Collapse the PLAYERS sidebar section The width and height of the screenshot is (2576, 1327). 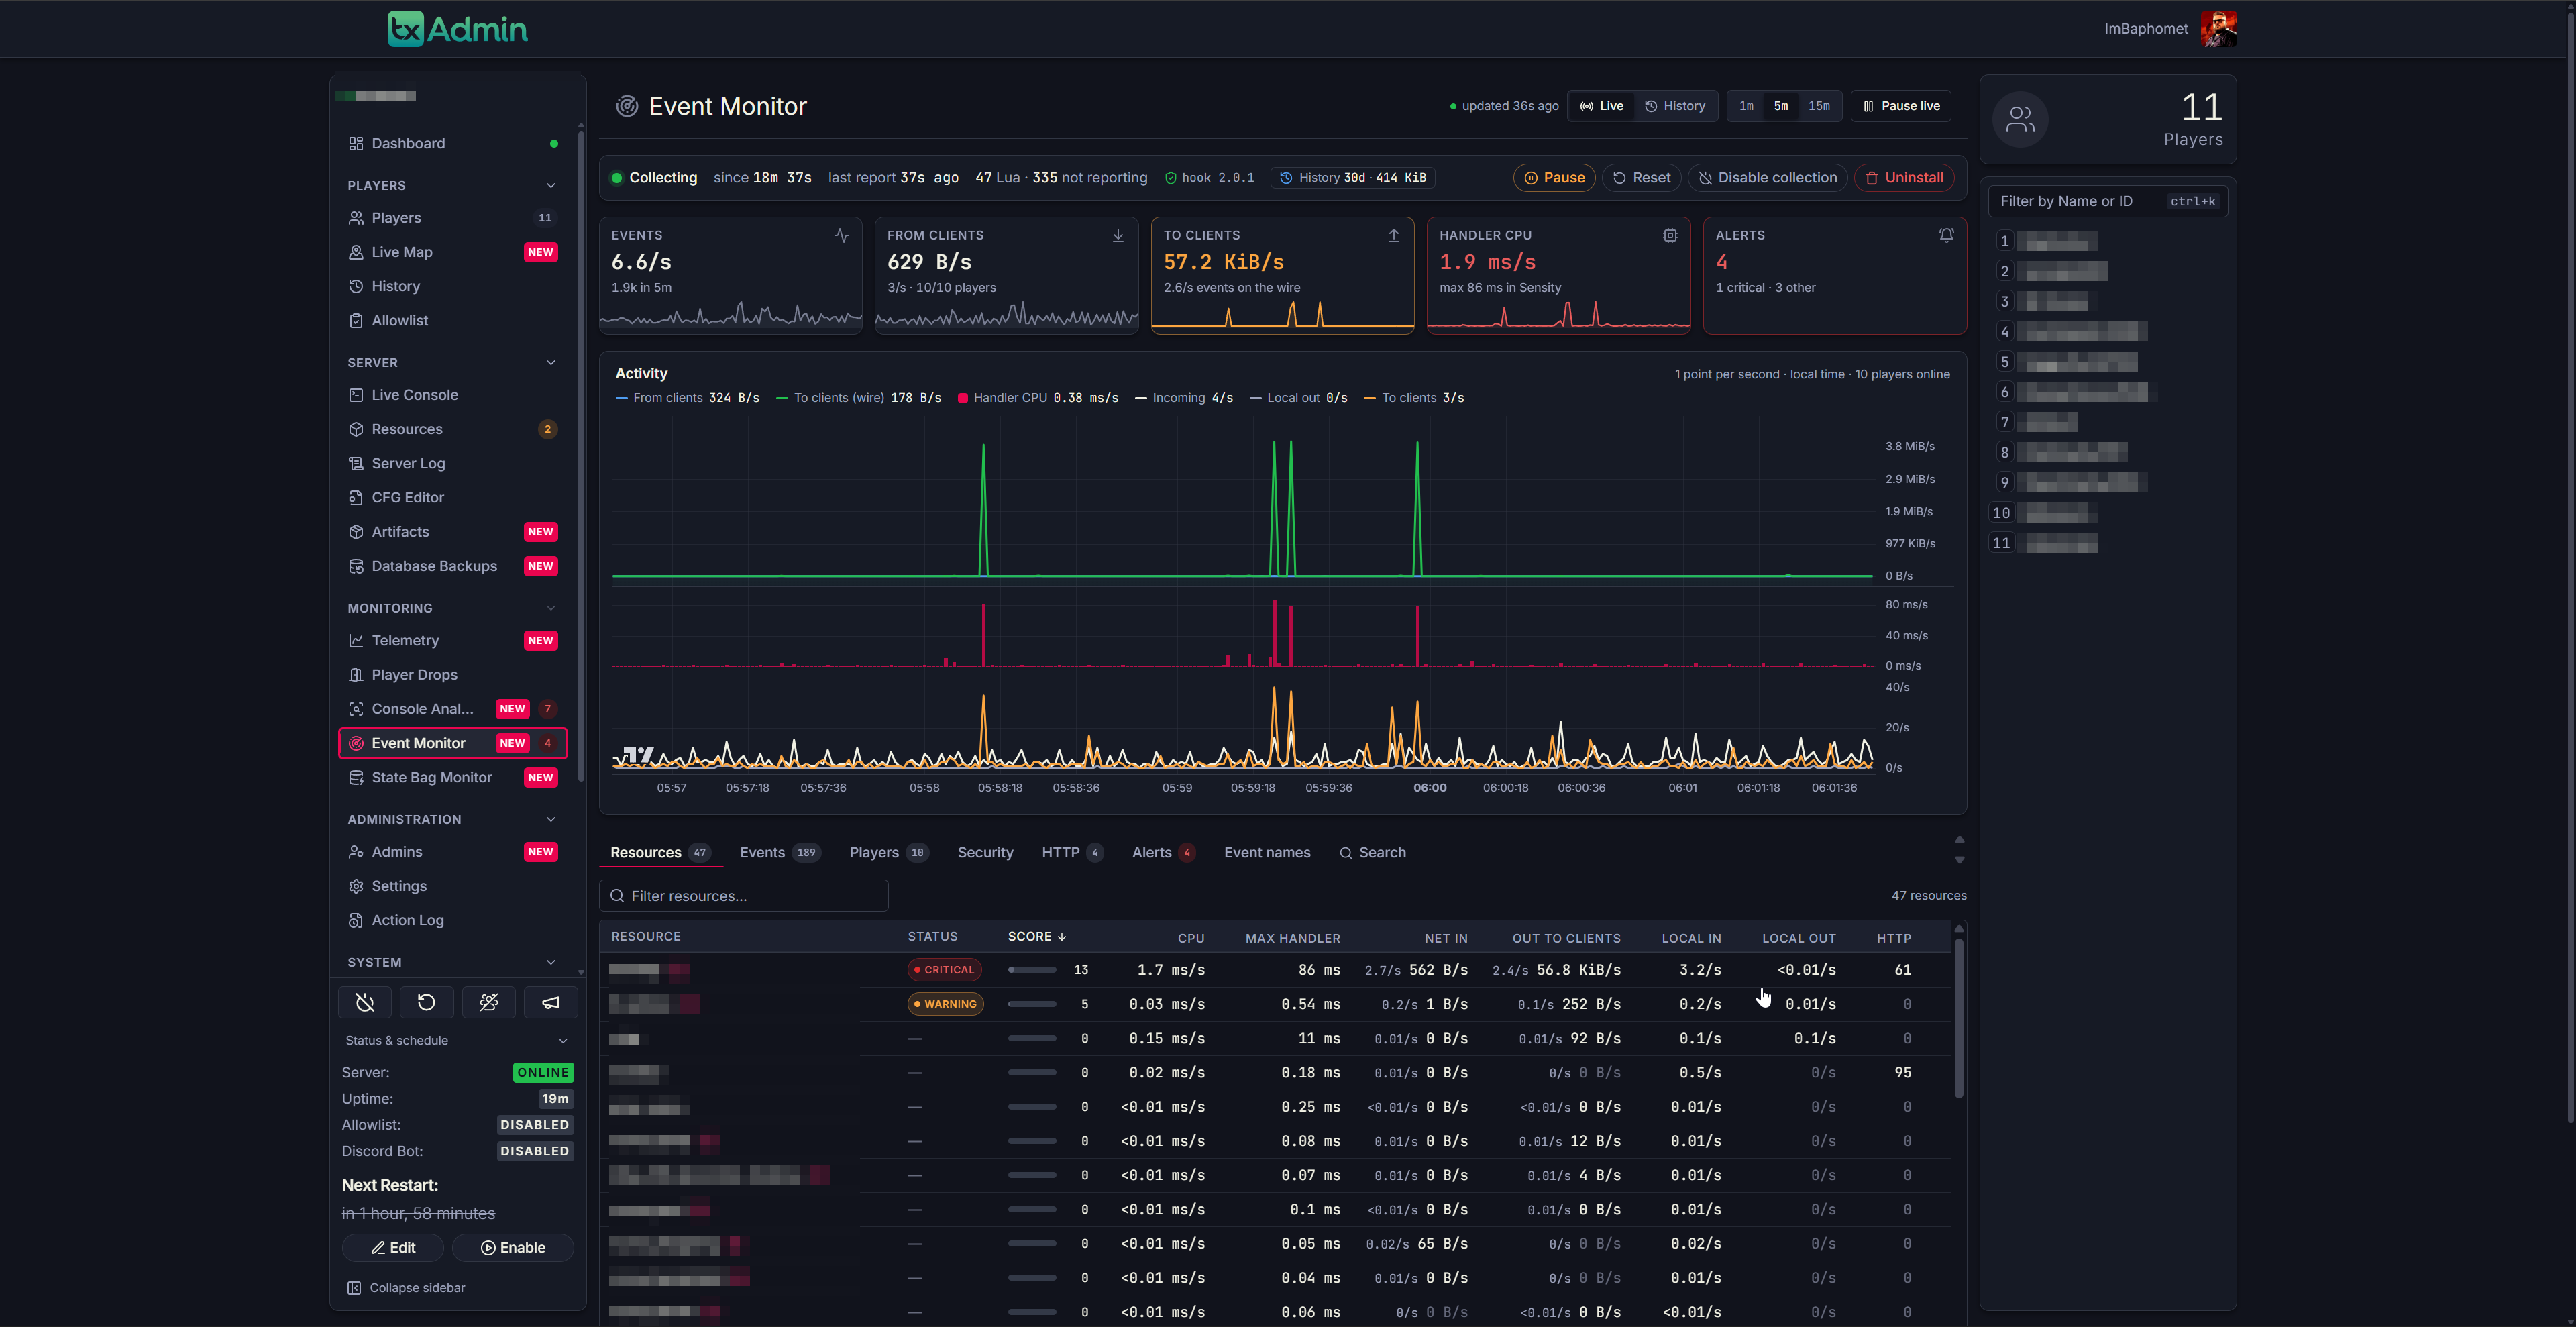(551, 185)
